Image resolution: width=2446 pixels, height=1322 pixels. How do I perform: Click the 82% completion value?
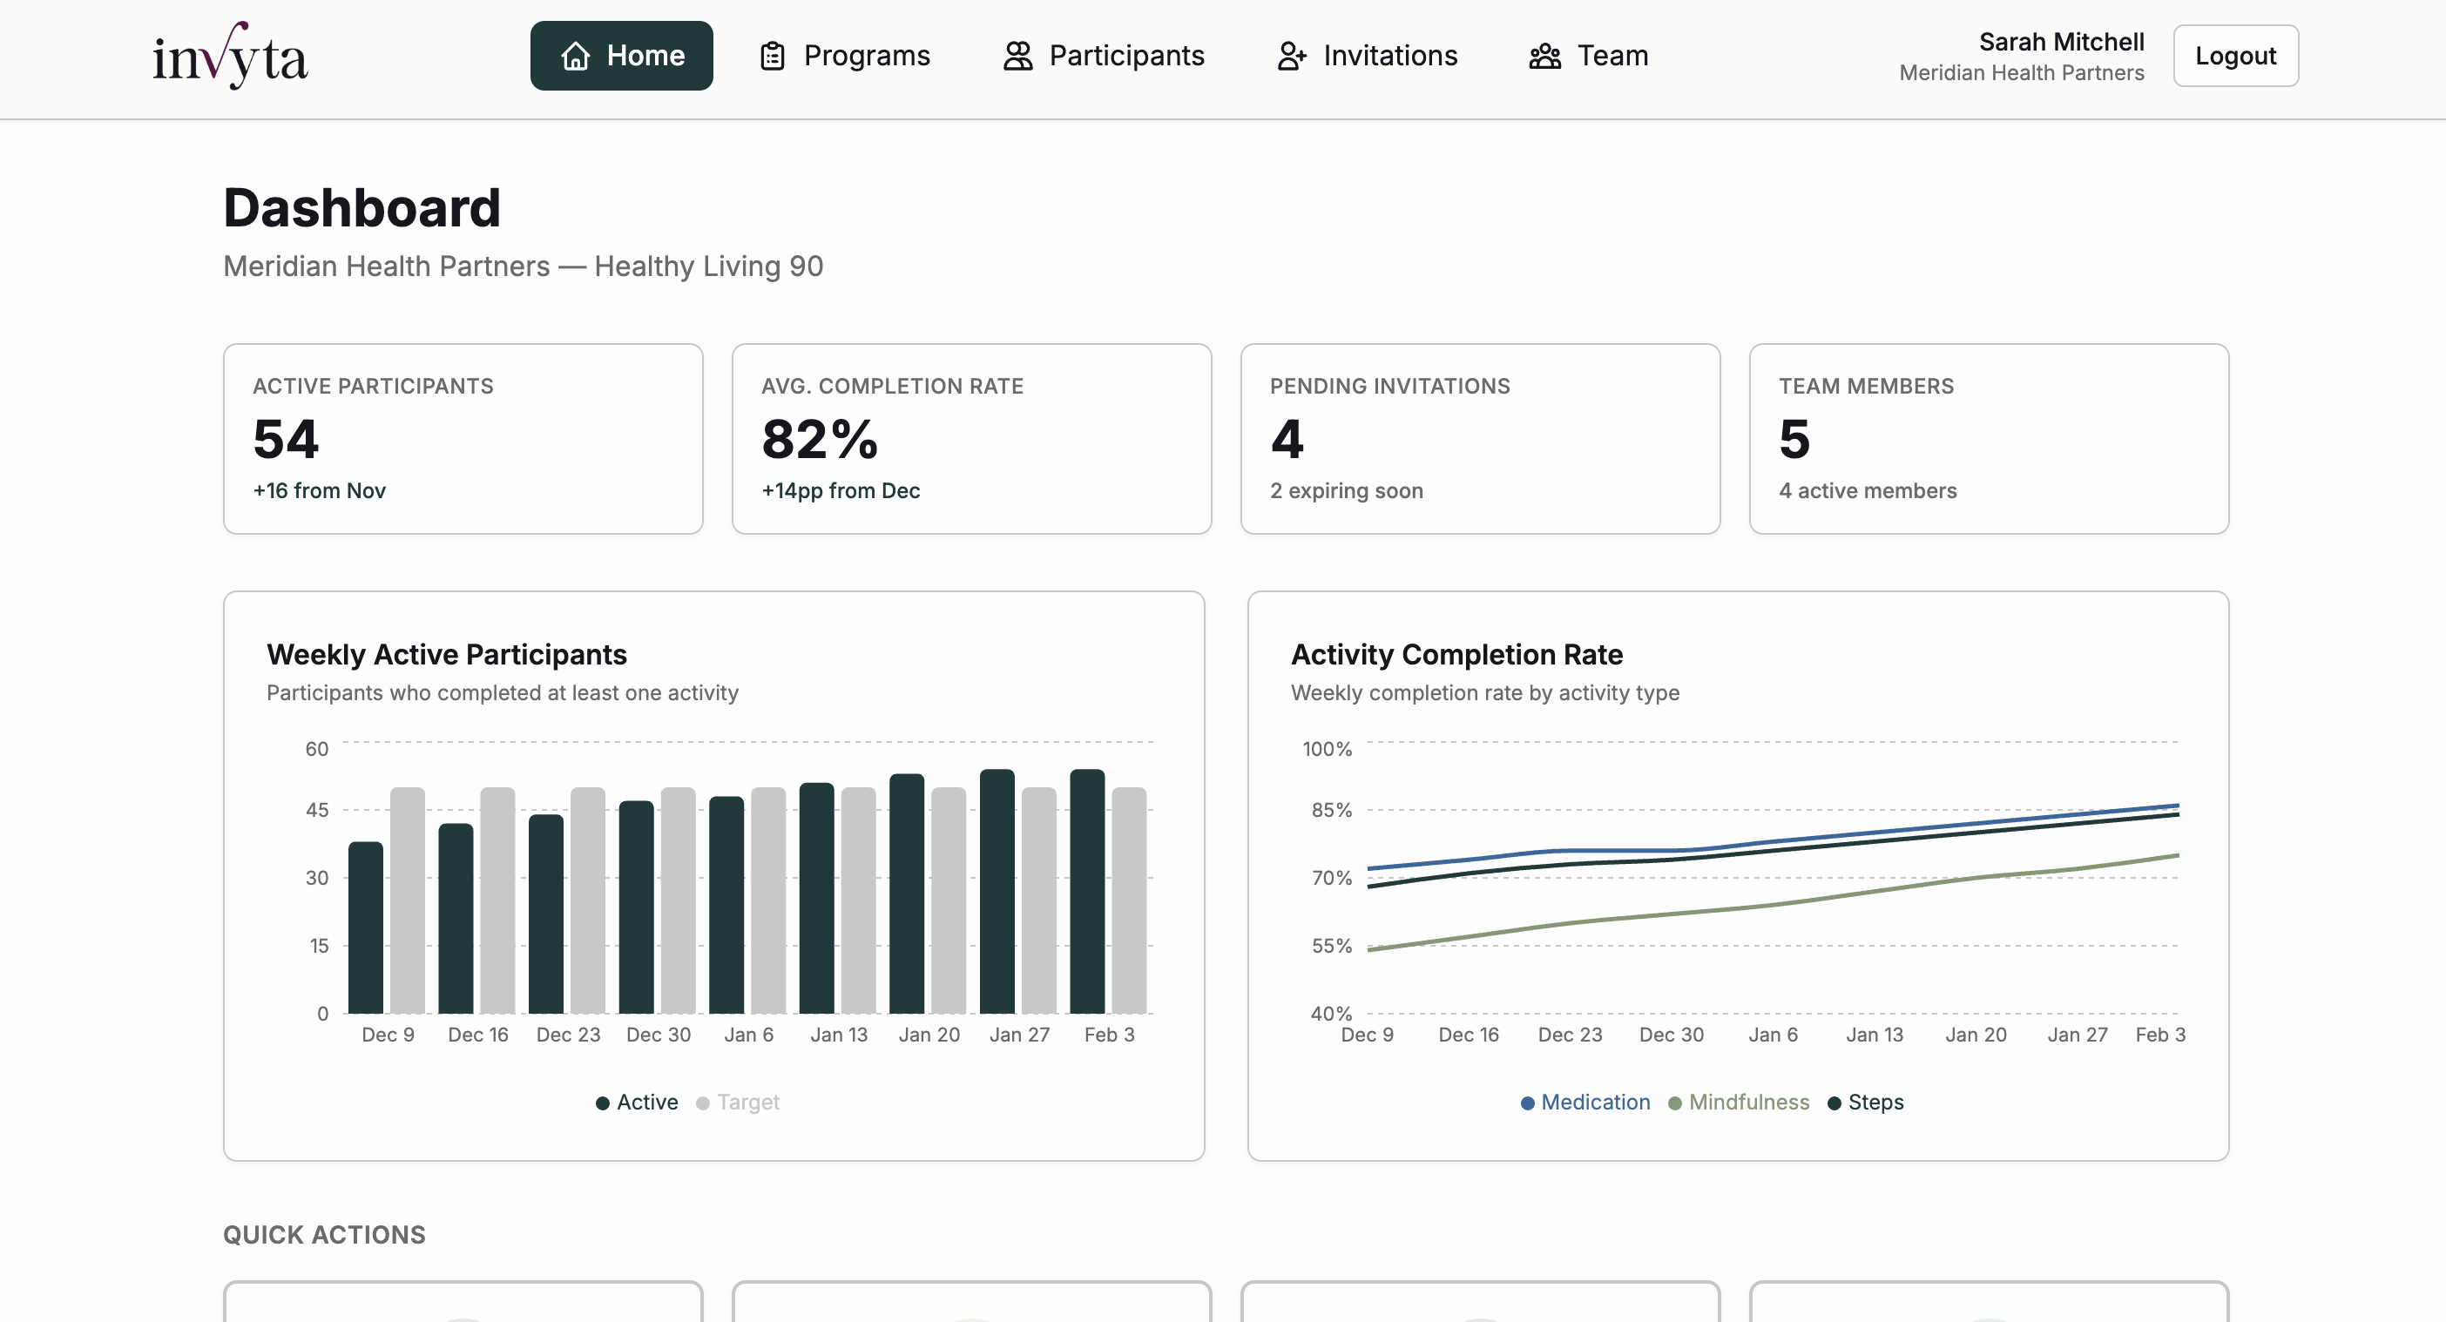point(821,440)
